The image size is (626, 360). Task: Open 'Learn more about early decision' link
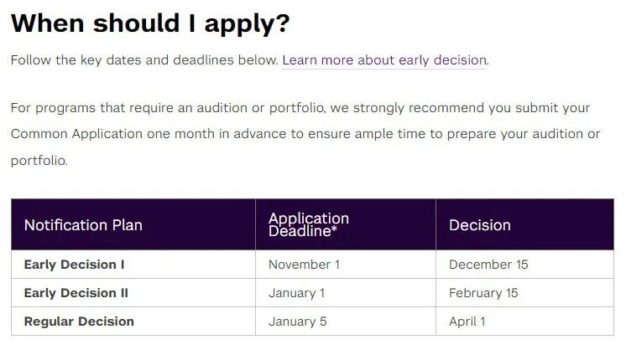tap(383, 60)
